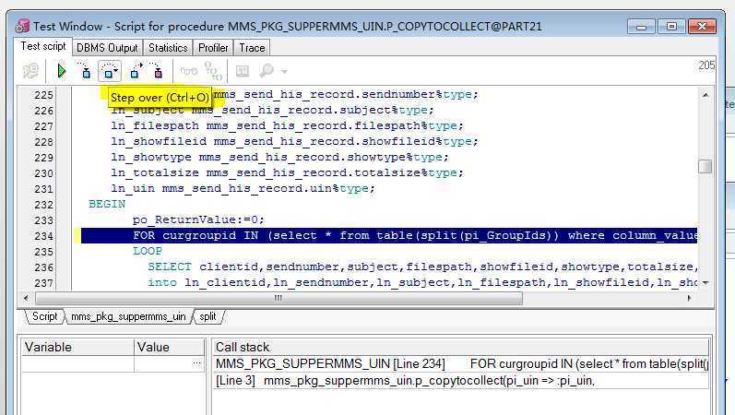Click the greyed call tree toolbar icon
Viewport: 735px width, 415px height.
click(x=213, y=71)
